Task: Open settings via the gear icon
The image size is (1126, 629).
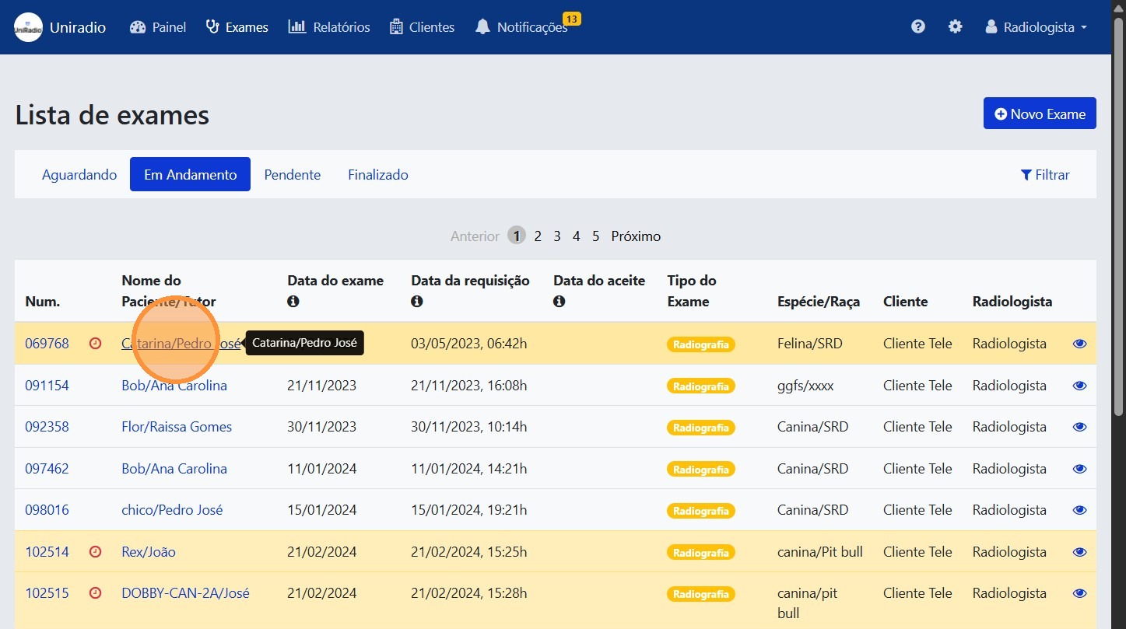Action: [955, 26]
